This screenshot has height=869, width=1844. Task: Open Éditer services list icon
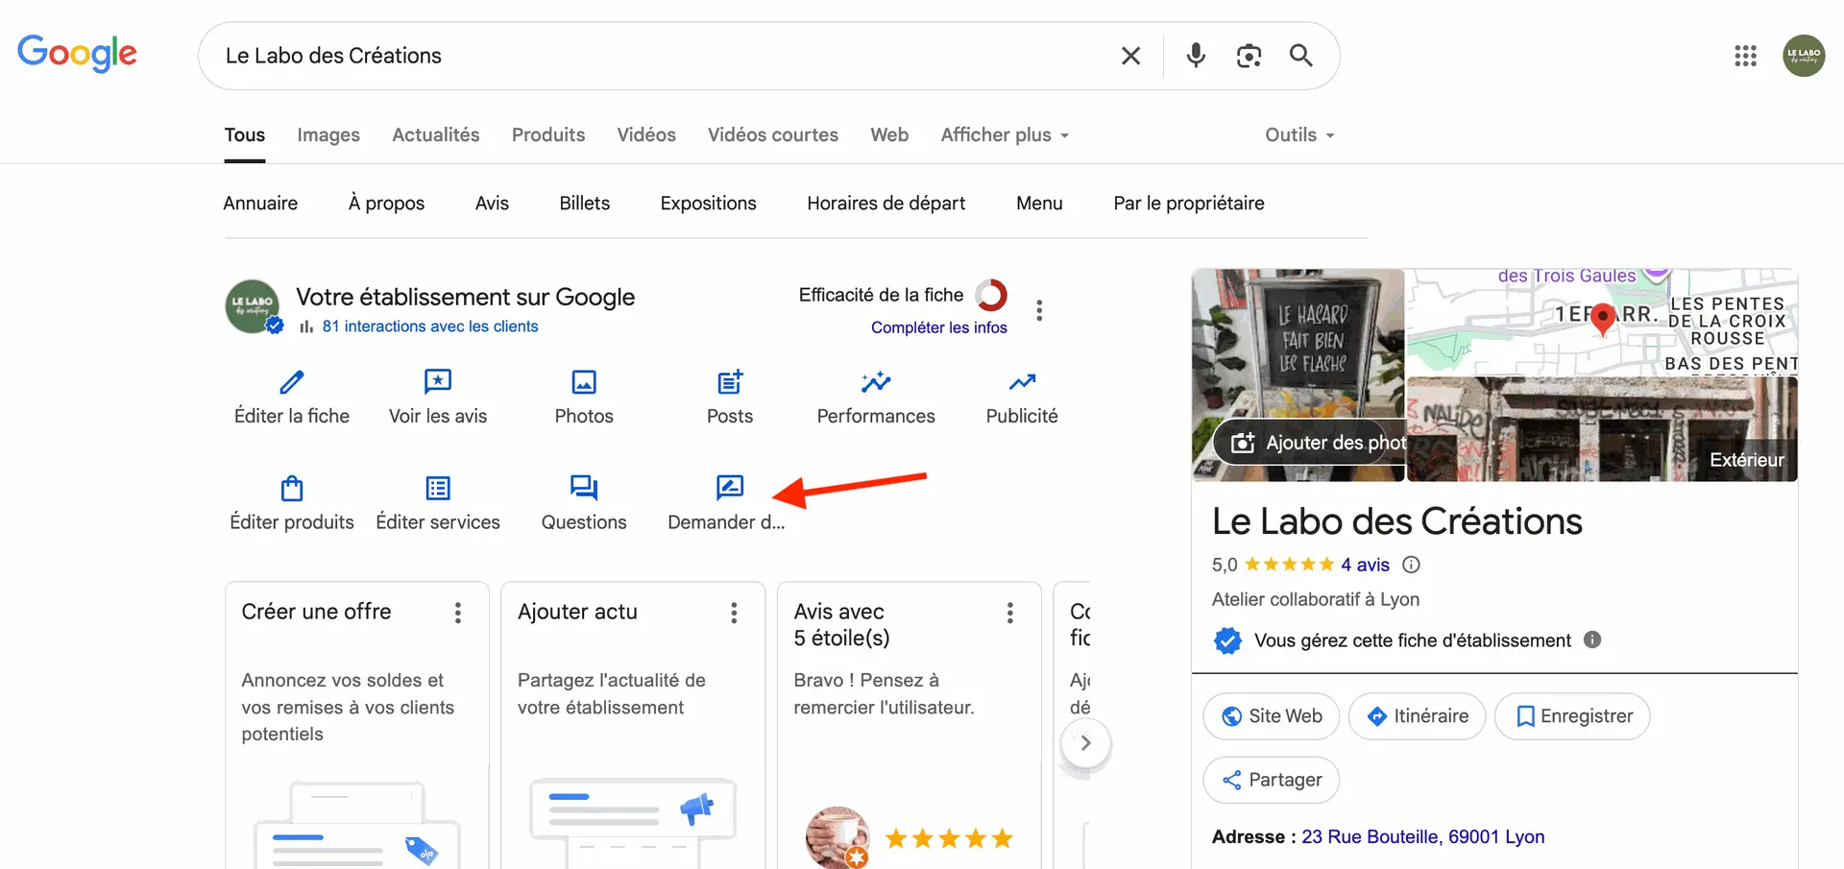tap(438, 488)
